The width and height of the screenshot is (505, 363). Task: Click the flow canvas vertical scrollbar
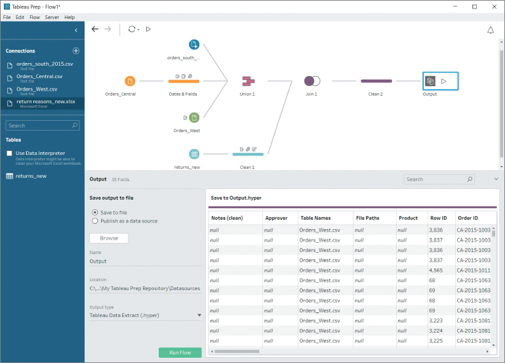pyautogui.click(x=502, y=103)
